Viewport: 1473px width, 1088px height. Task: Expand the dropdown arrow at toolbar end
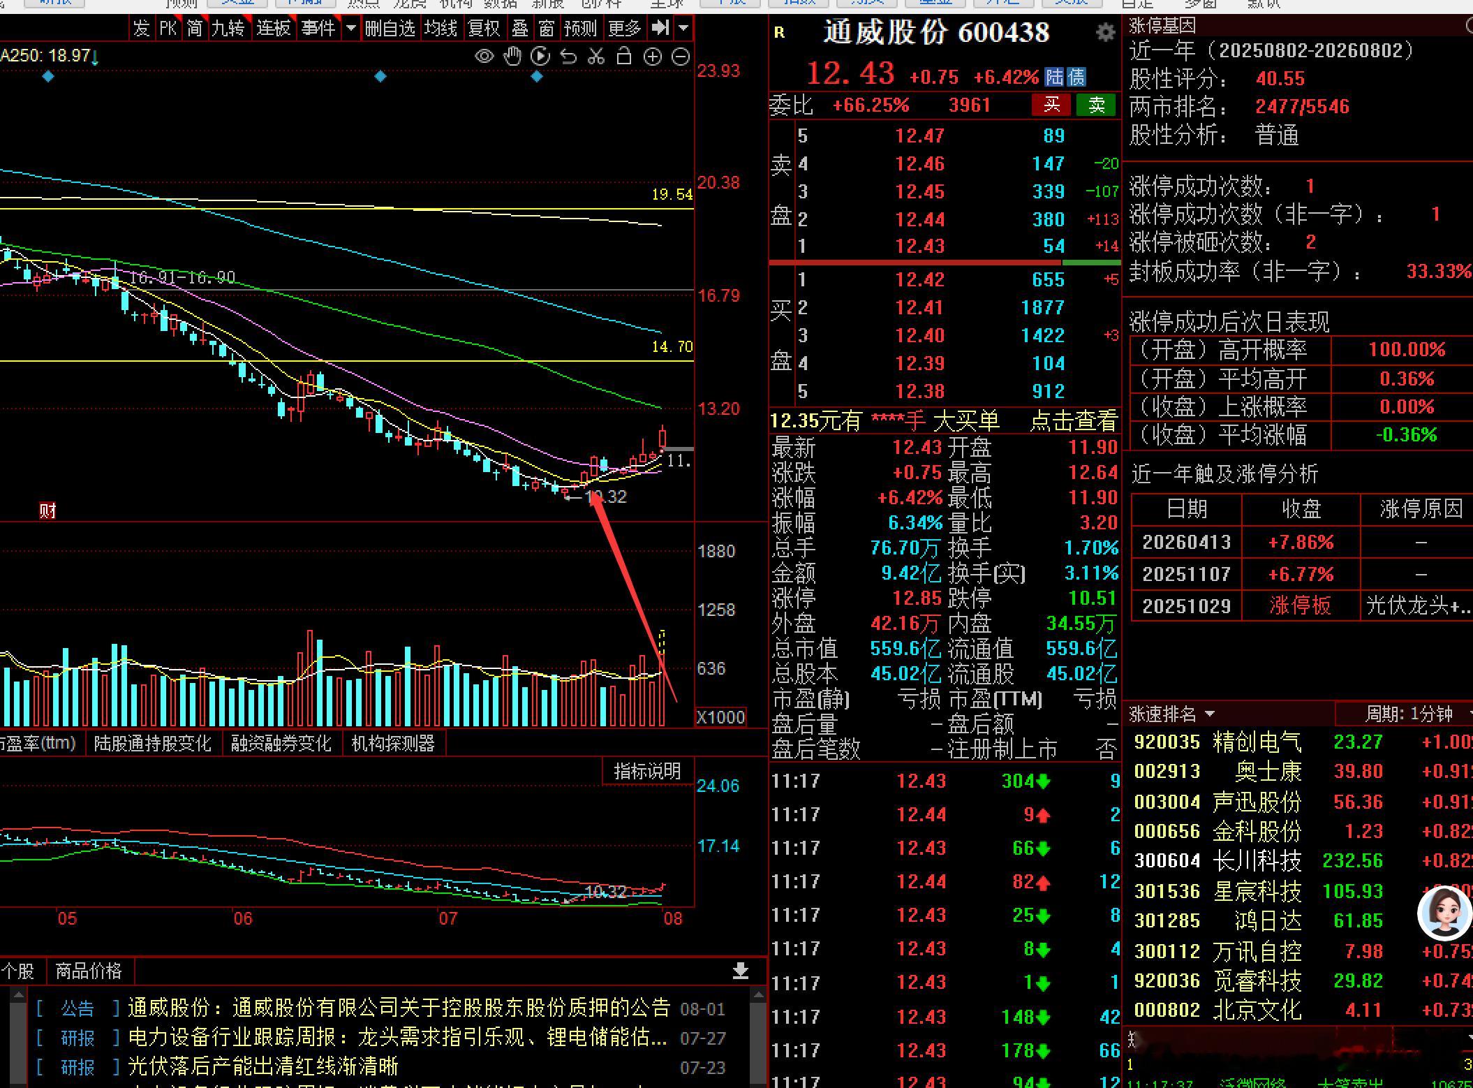pos(683,28)
